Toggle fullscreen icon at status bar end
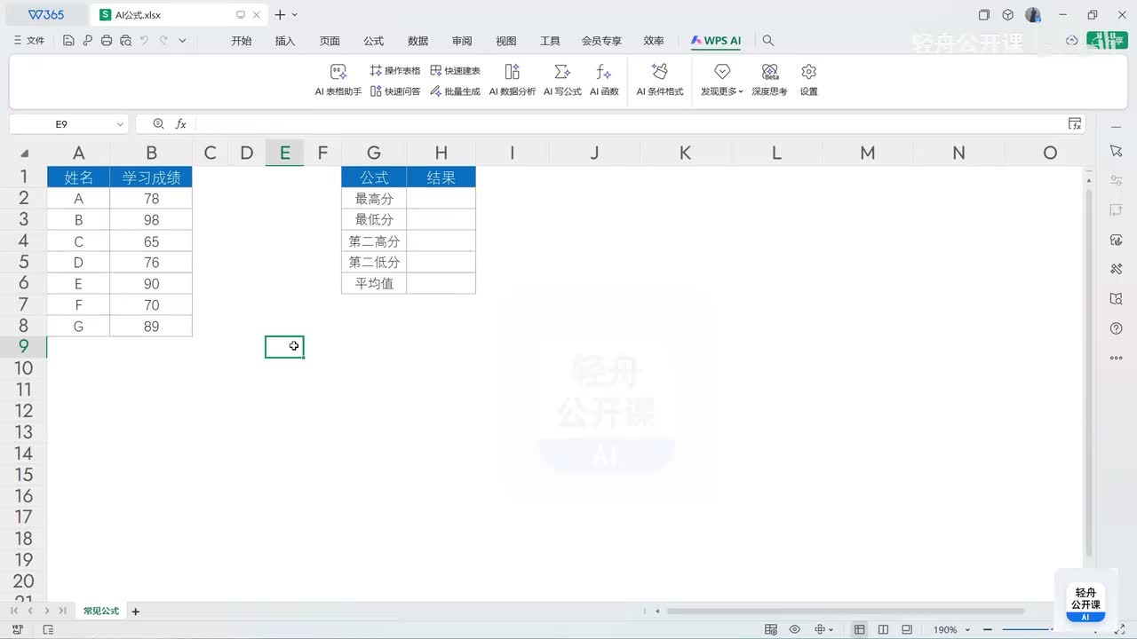Viewport: 1137px width, 639px height. pos(1120,629)
